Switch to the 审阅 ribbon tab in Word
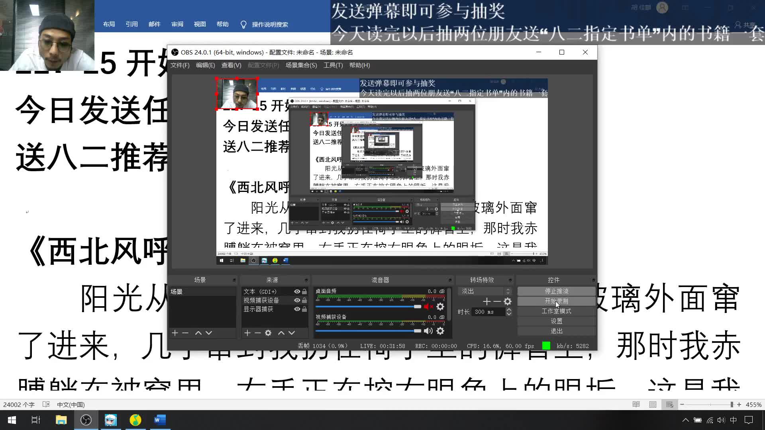This screenshot has width=765, height=430. click(177, 24)
